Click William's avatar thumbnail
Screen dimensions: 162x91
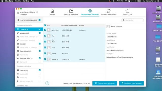click(49, 53)
